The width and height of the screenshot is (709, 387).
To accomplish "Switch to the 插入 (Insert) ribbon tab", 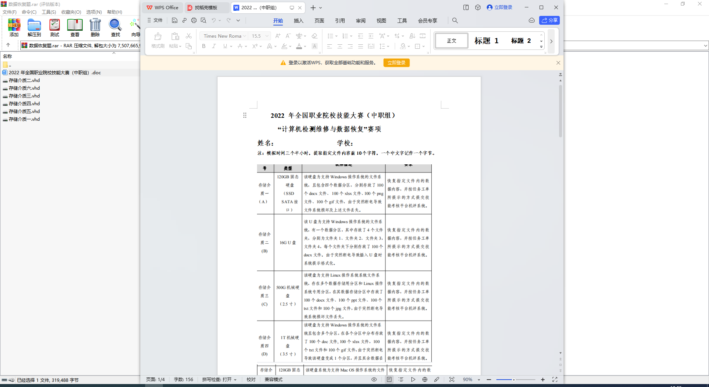I will (x=298, y=21).
